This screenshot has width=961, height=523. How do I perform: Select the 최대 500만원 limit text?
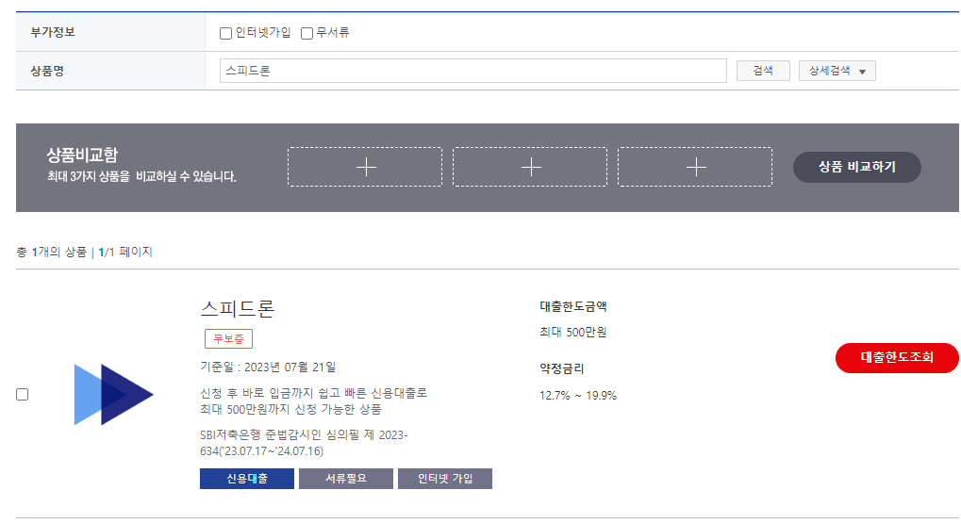[573, 332]
